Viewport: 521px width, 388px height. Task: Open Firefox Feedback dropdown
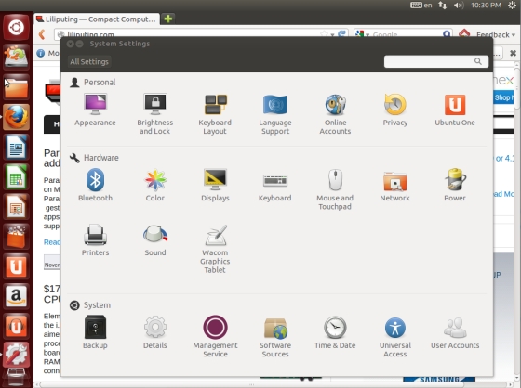click(x=496, y=34)
